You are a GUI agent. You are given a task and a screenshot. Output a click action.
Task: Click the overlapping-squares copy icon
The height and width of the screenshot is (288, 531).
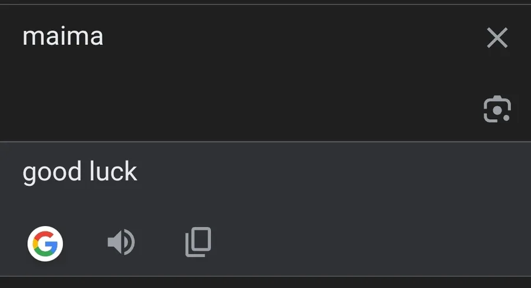pyautogui.click(x=198, y=242)
